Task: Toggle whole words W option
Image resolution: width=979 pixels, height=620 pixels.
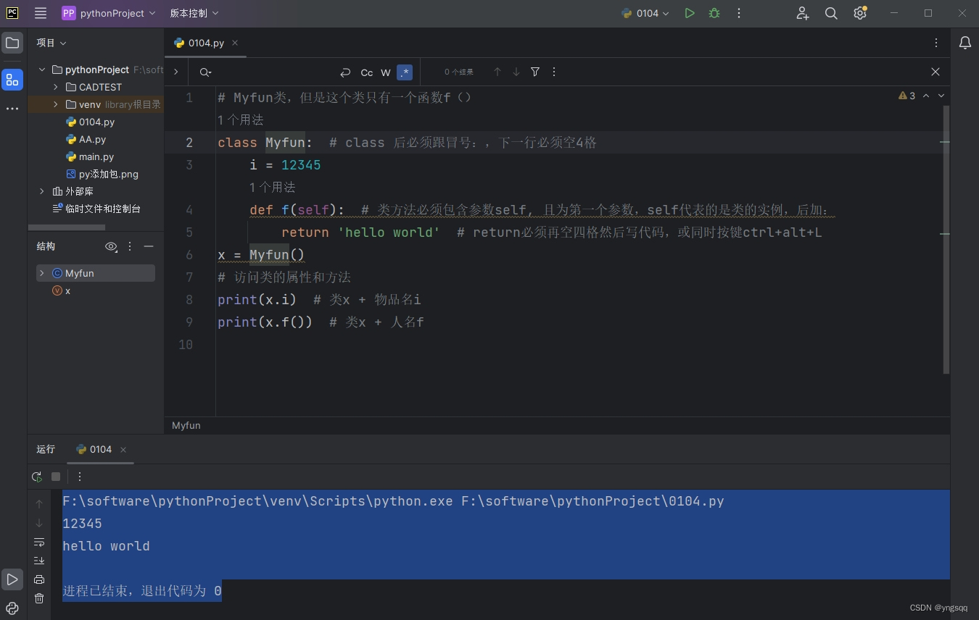Action: pos(386,72)
